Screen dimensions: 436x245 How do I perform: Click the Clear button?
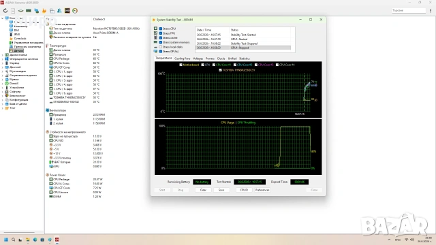[203, 190]
